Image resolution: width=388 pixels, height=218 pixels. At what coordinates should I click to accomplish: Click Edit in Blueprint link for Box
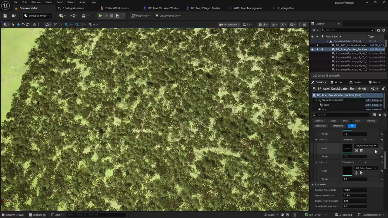(x=373, y=105)
